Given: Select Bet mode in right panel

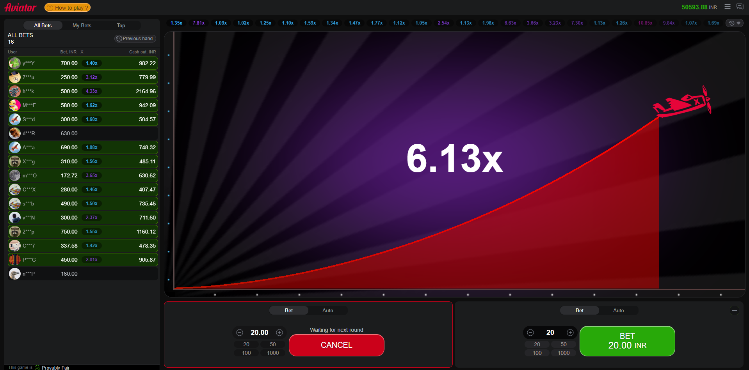Looking at the screenshot, I should click(x=580, y=310).
